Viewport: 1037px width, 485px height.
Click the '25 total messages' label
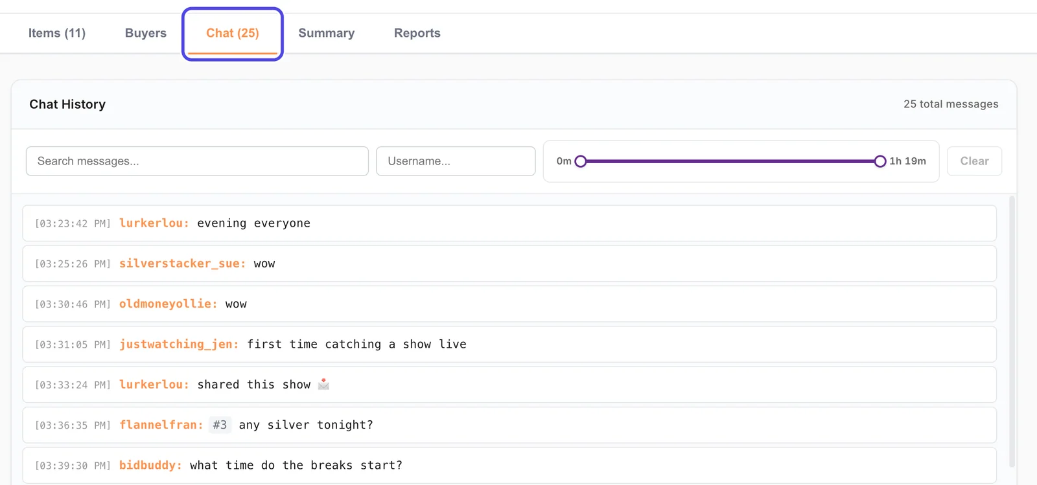point(951,104)
